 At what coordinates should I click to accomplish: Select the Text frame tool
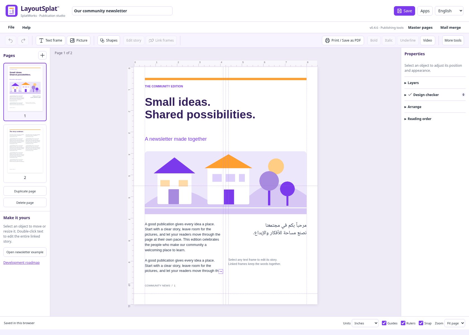pos(51,40)
